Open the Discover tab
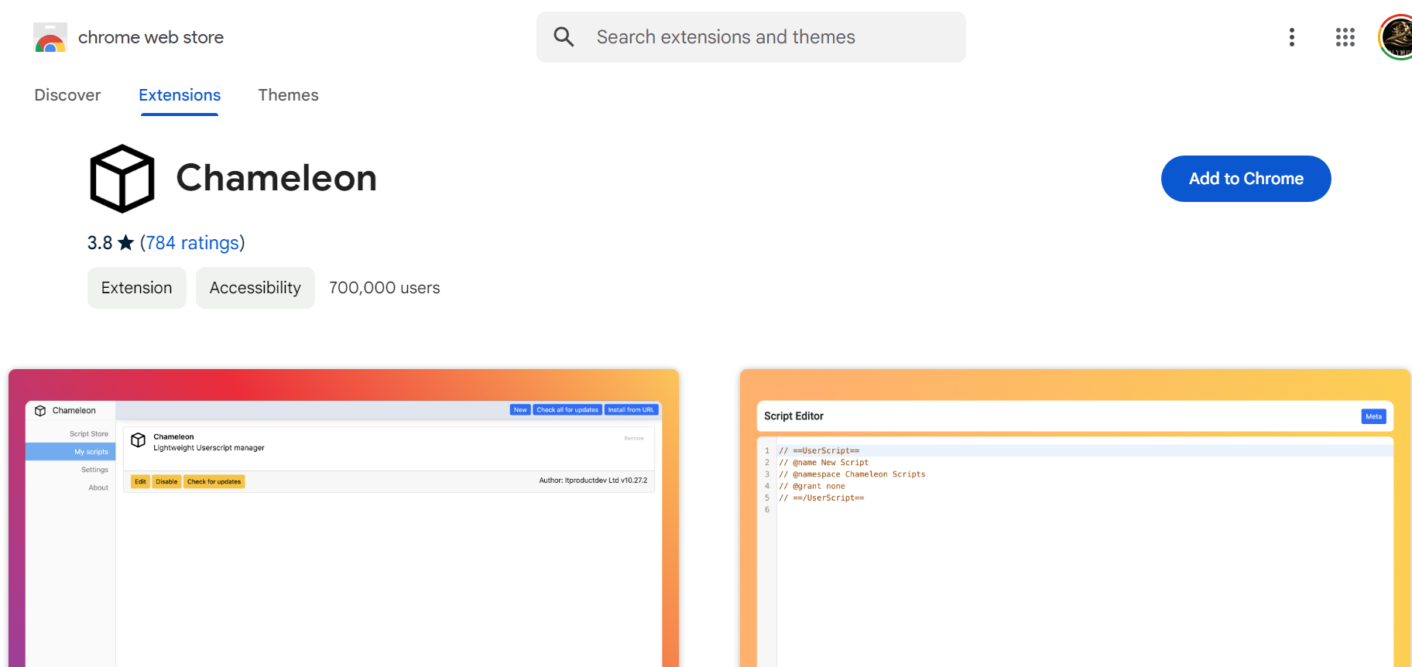This screenshot has height=667, width=1412. 67,95
